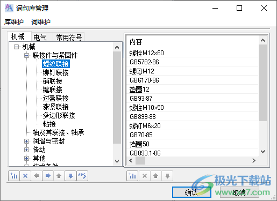Click the ABC rename icon
Image resolution: width=277 pixels, height=201 pixels.
pos(82,176)
